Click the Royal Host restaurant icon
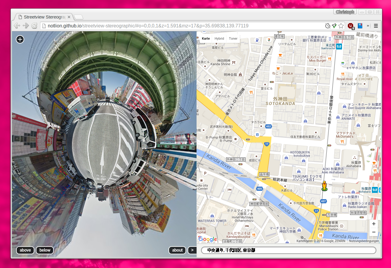391x268 pixels. 343,74
